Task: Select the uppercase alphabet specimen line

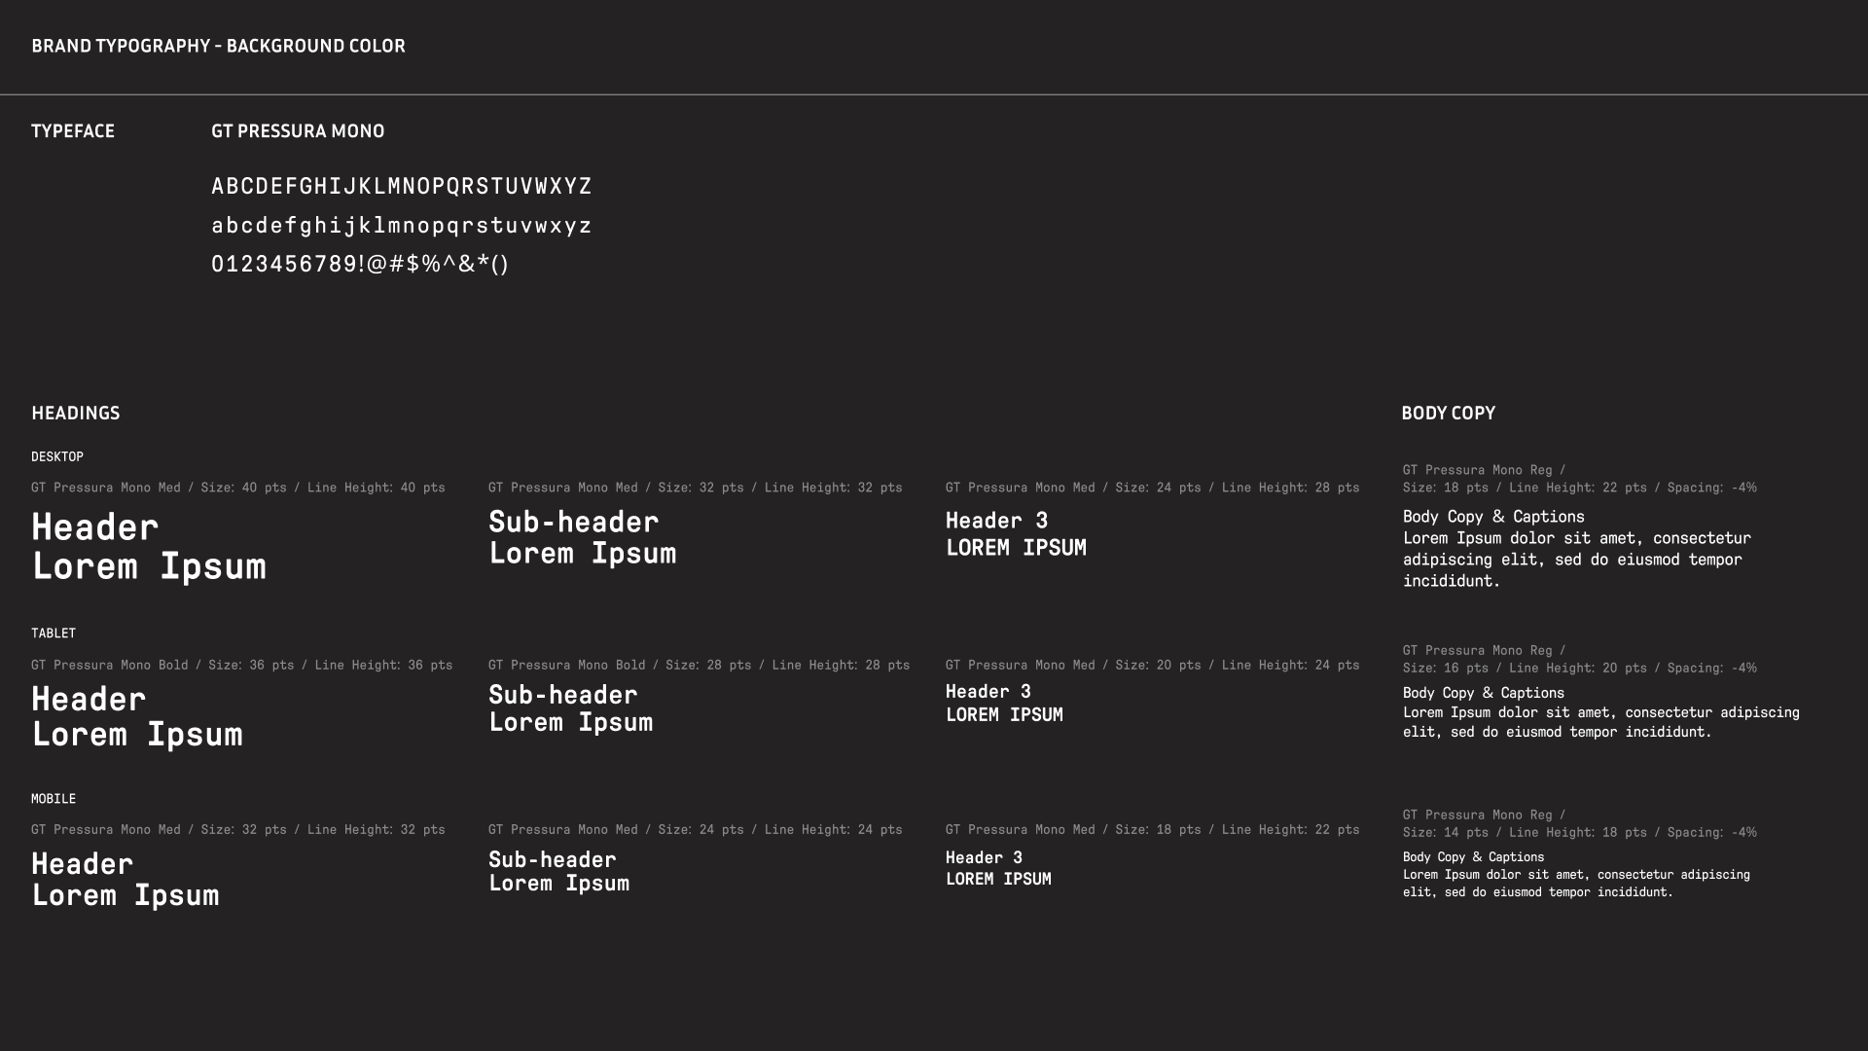Action: point(401,186)
